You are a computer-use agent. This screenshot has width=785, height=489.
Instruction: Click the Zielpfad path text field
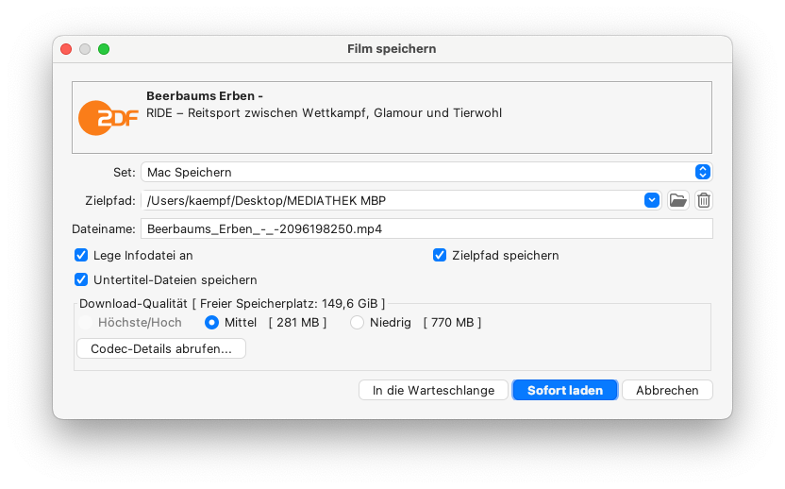click(x=393, y=200)
